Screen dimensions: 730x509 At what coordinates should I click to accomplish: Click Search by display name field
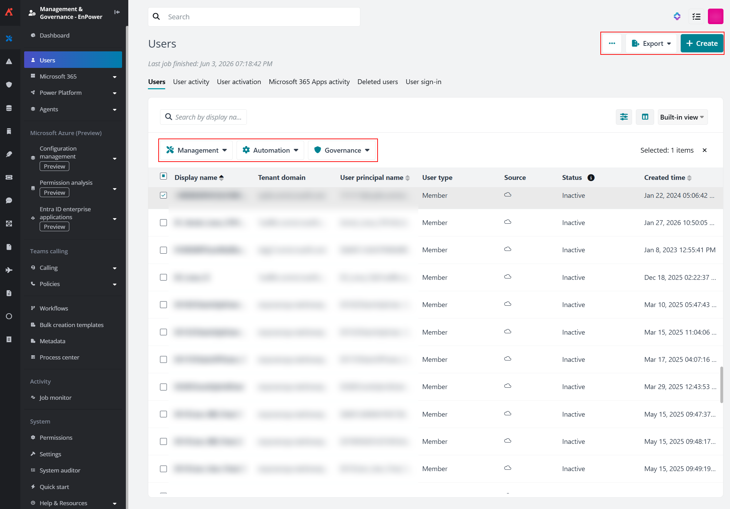point(203,117)
